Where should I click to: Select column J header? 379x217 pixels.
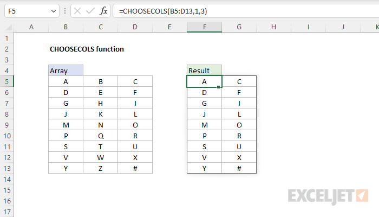click(x=343, y=27)
